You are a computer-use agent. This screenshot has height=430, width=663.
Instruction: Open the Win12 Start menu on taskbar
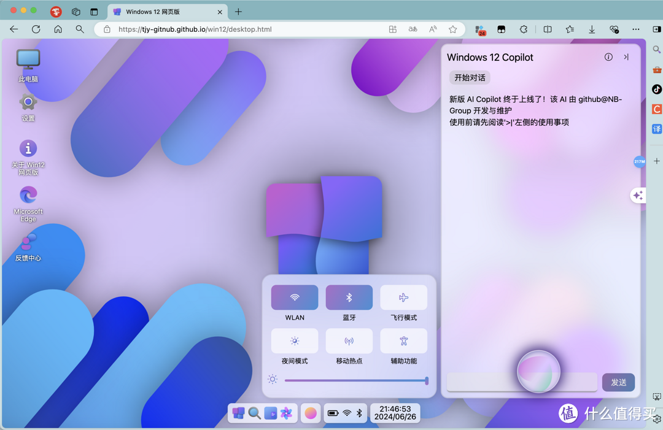(238, 413)
